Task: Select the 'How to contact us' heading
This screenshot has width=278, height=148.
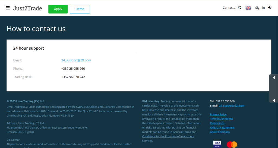Action: (36, 29)
